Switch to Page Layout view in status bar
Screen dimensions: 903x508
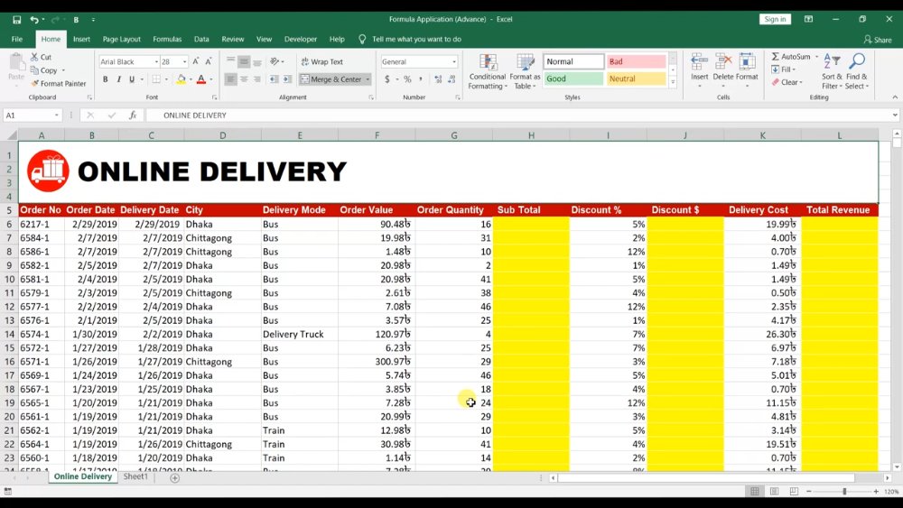774,492
